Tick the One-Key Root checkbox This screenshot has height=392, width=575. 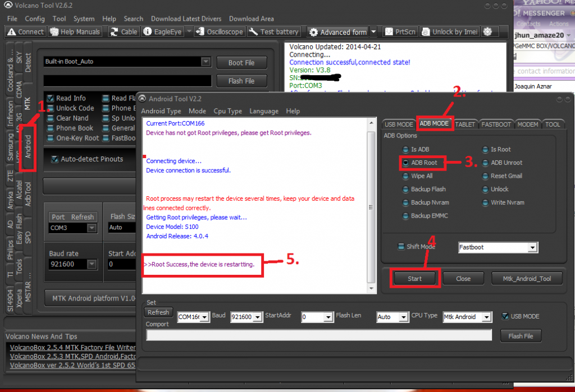[x=50, y=138]
